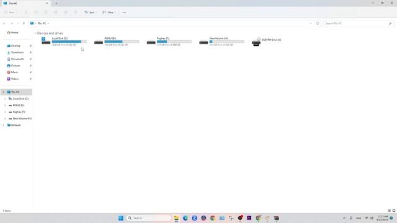The width and height of the screenshot is (397, 223).
Task: Open the See more ellipsis menu
Action: pyautogui.click(x=124, y=12)
